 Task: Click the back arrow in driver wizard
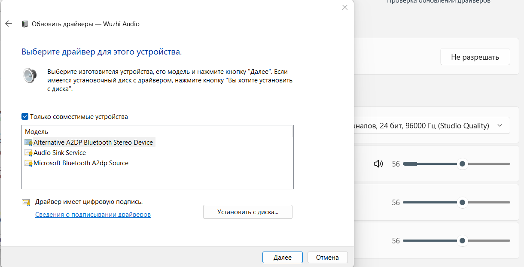9,24
